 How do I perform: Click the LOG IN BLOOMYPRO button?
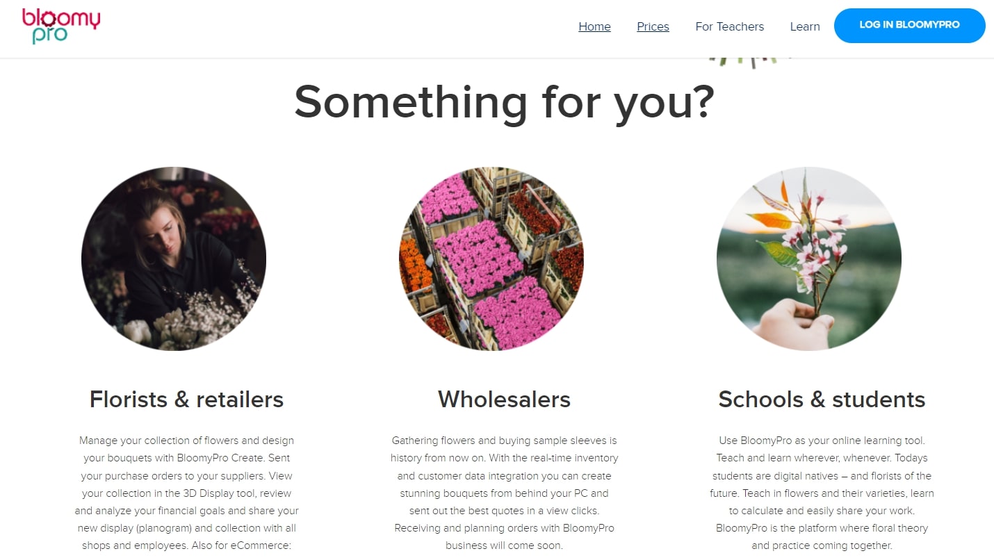click(x=909, y=25)
